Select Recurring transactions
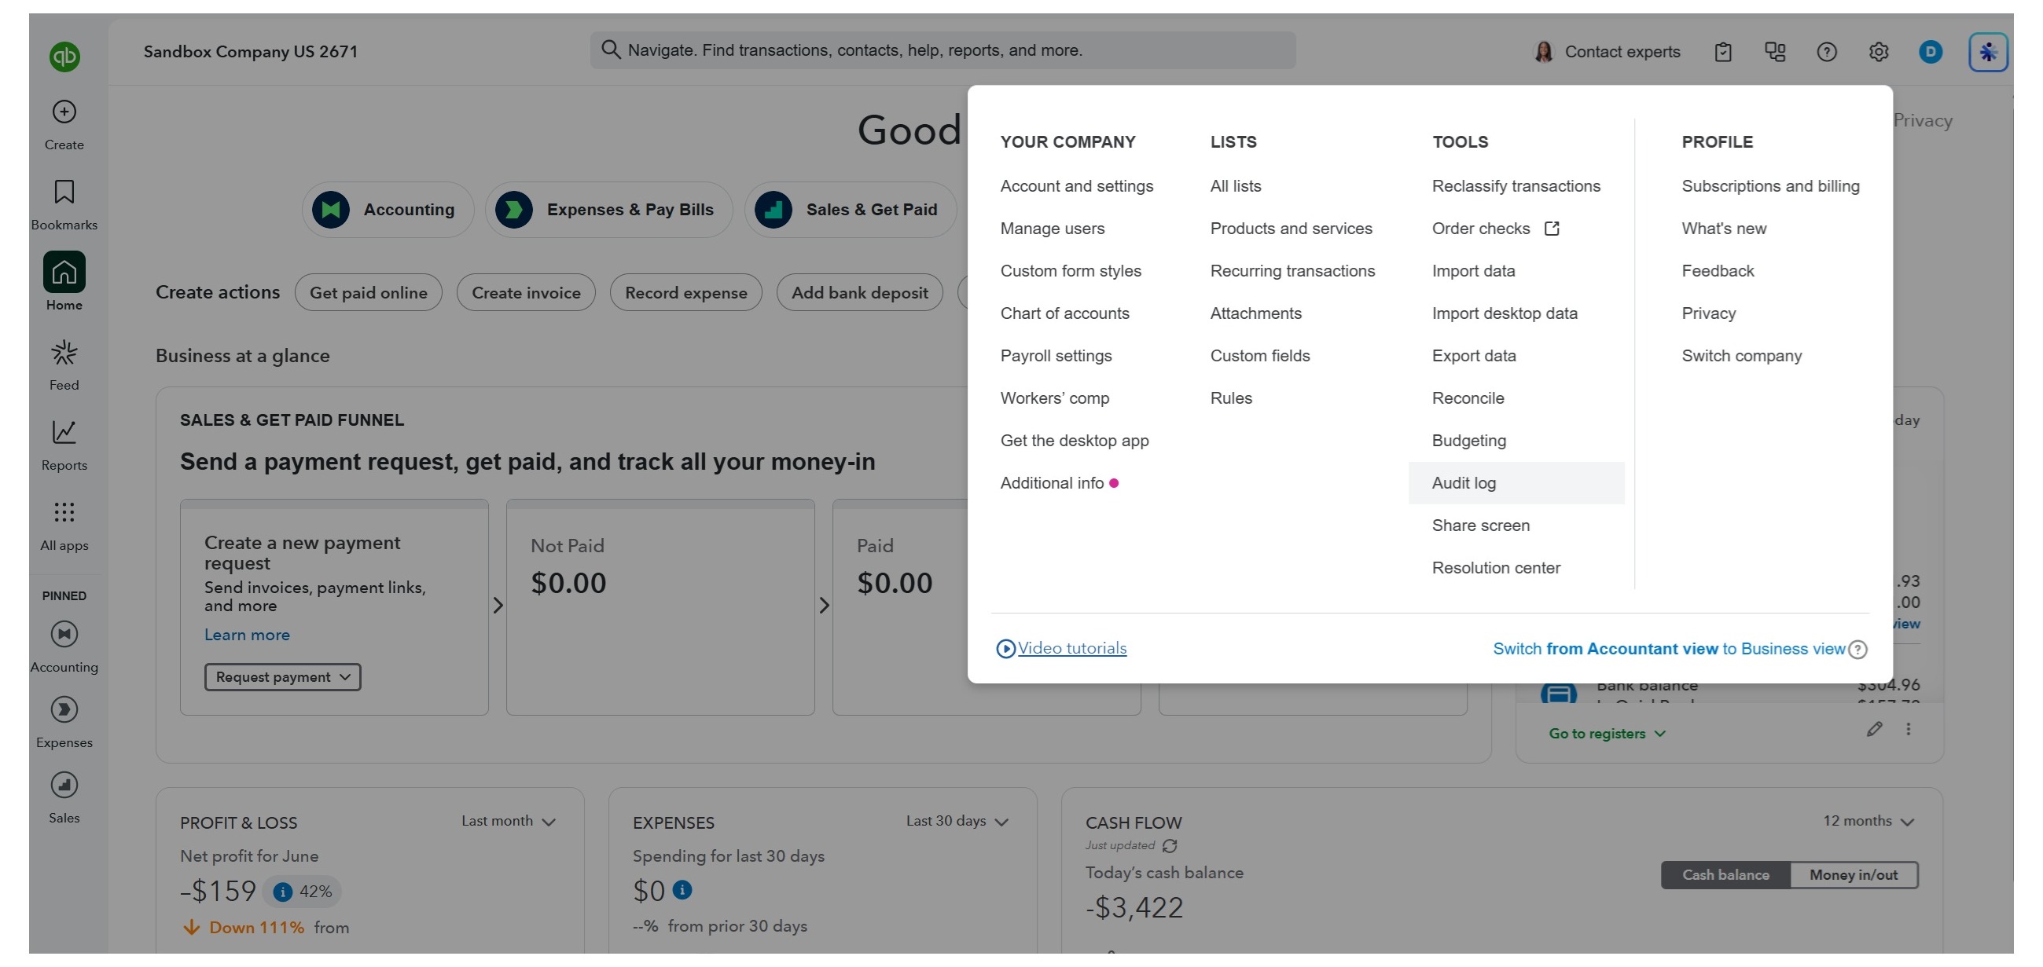Image resolution: width=2043 pixels, height=967 pixels. pos(1292,271)
